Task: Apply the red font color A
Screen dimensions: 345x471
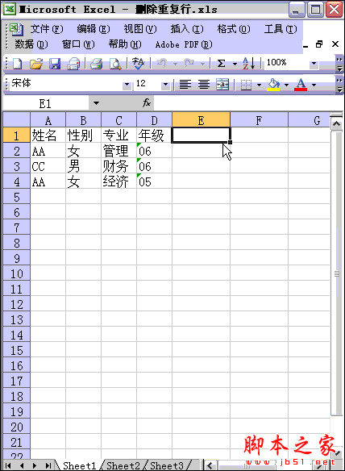Action: (x=301, y=85)
